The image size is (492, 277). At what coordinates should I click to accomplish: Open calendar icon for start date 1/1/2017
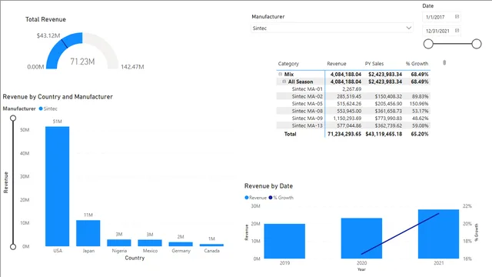[x=457, y=17]
